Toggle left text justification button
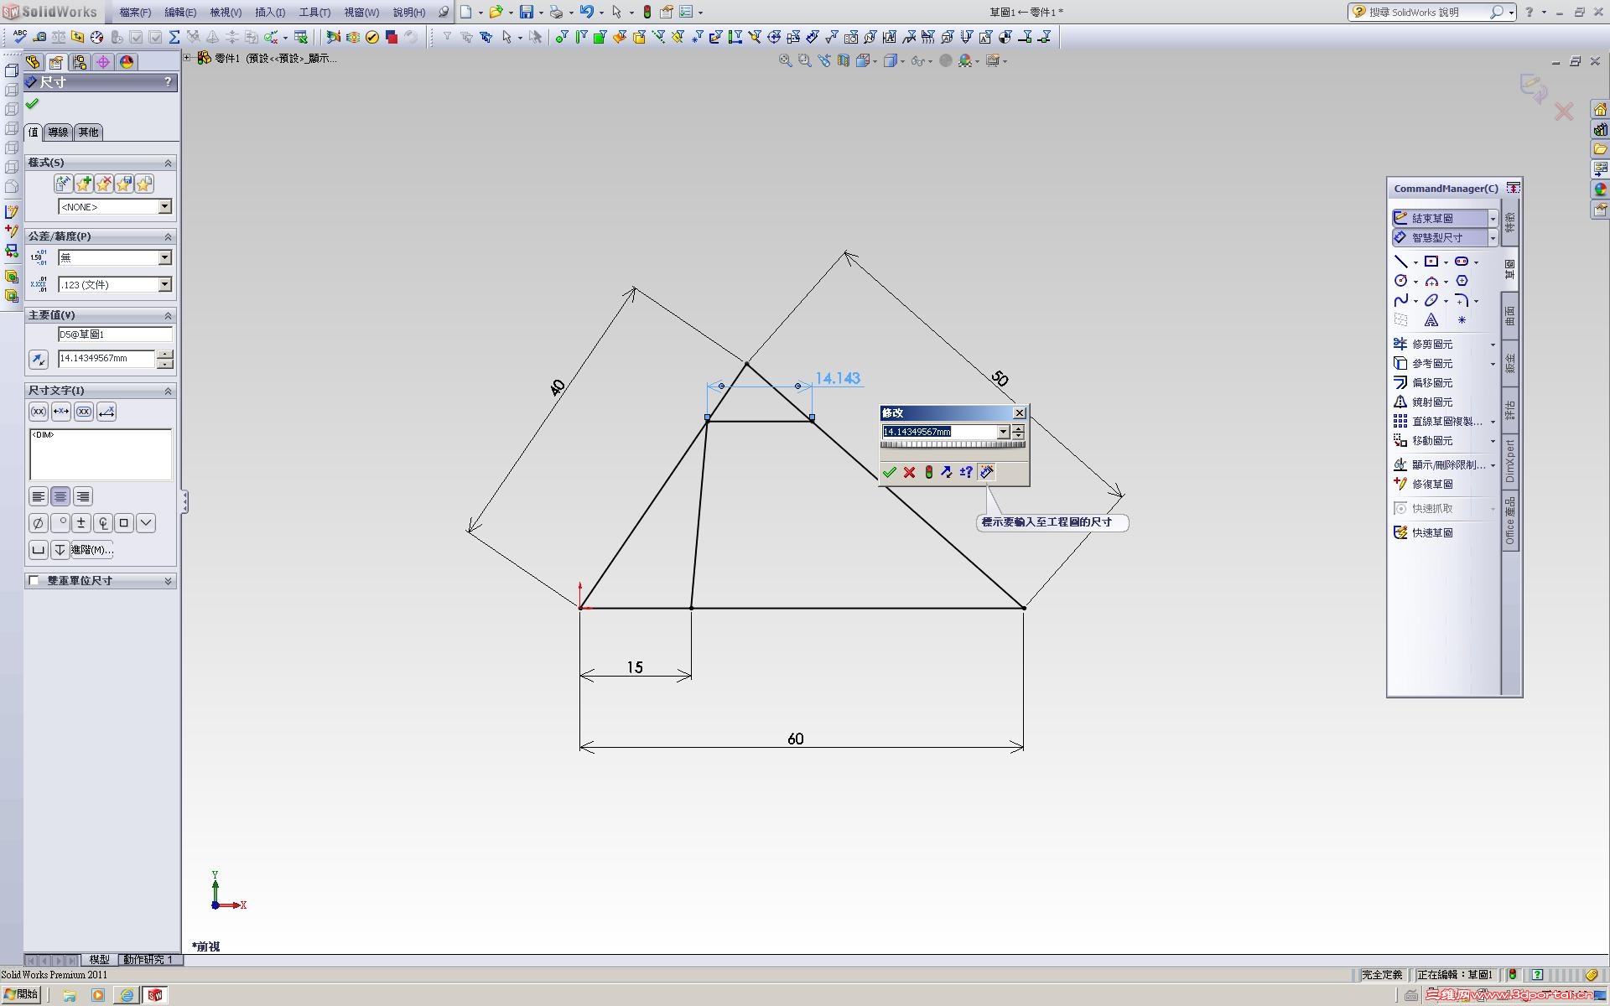 coord(38,496)
